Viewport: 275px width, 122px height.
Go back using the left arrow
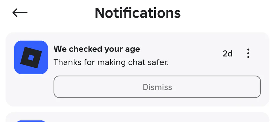[20, 13]
